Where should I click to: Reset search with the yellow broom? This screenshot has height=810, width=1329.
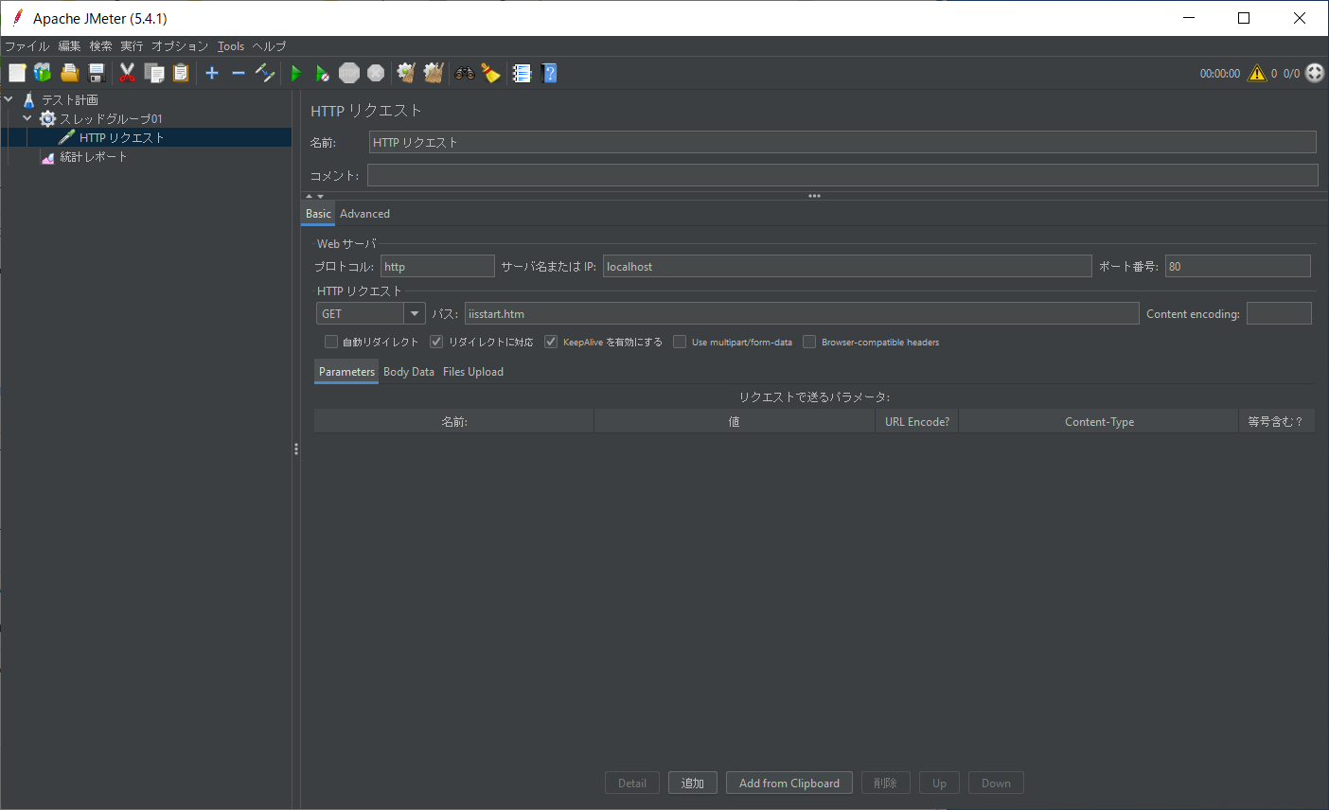coord(490,73)
